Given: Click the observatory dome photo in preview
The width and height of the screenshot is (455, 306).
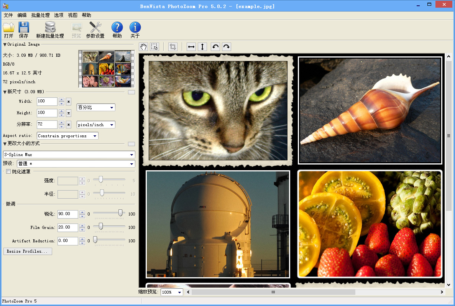Looking at the screenshot, I should (x=218, y=224).
